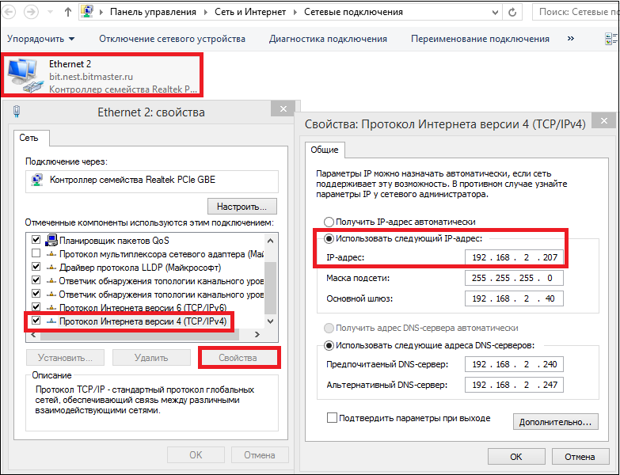620x475 pixels.
Task: Select Сеть и Интернет in breadcrumb
Action: pos(250,12)
